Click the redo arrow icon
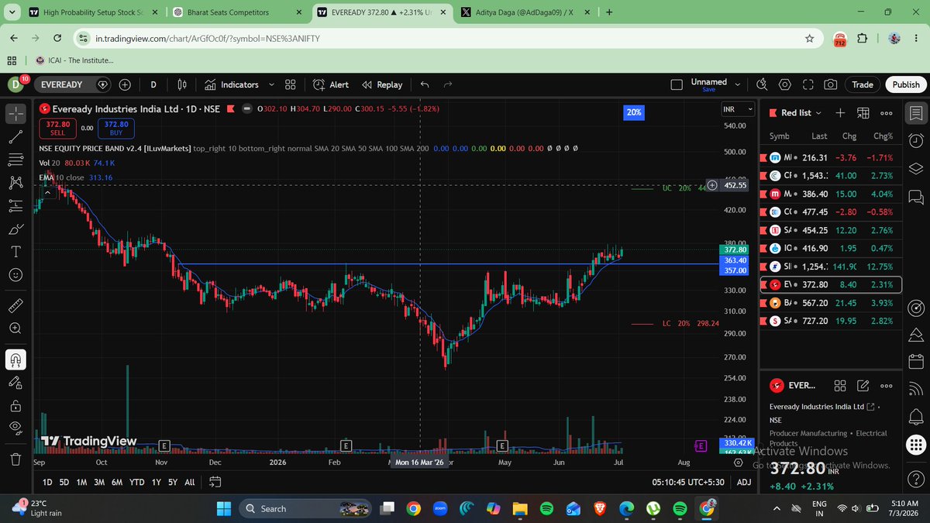 [448, 84]
